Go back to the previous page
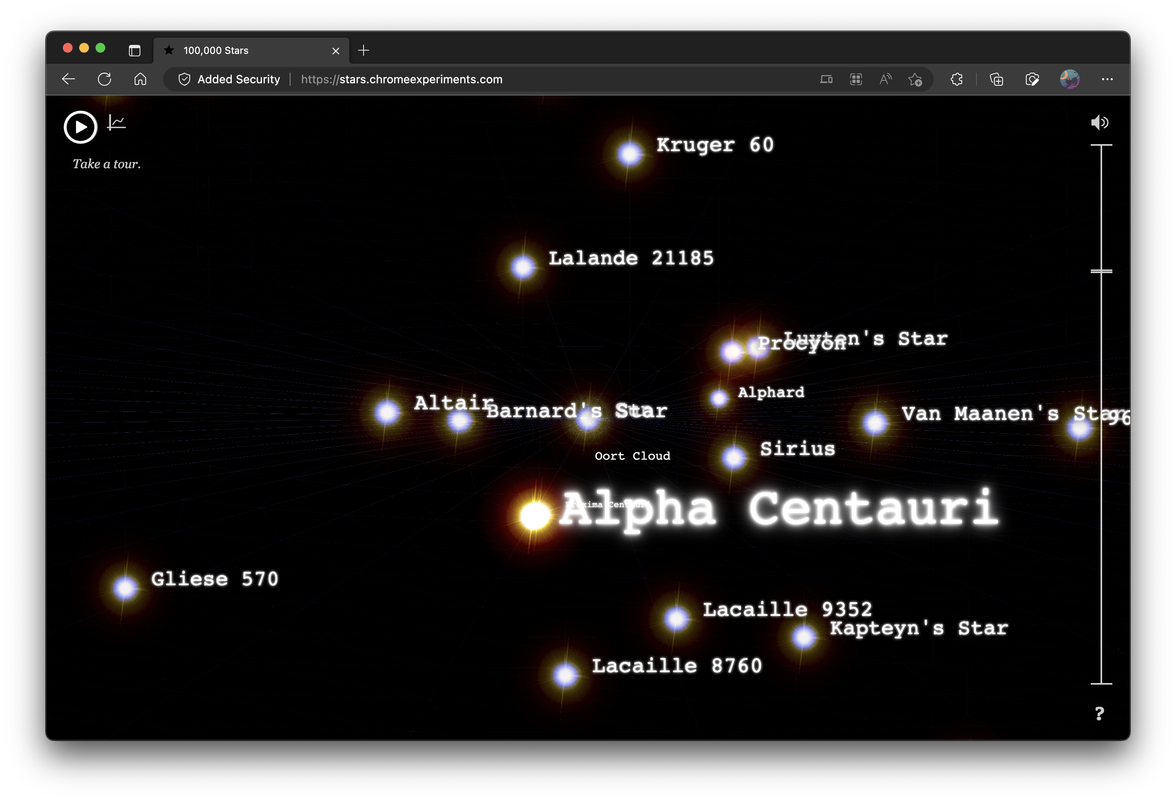Screen dimensions: 1176x801 click(x=68, y=80)
